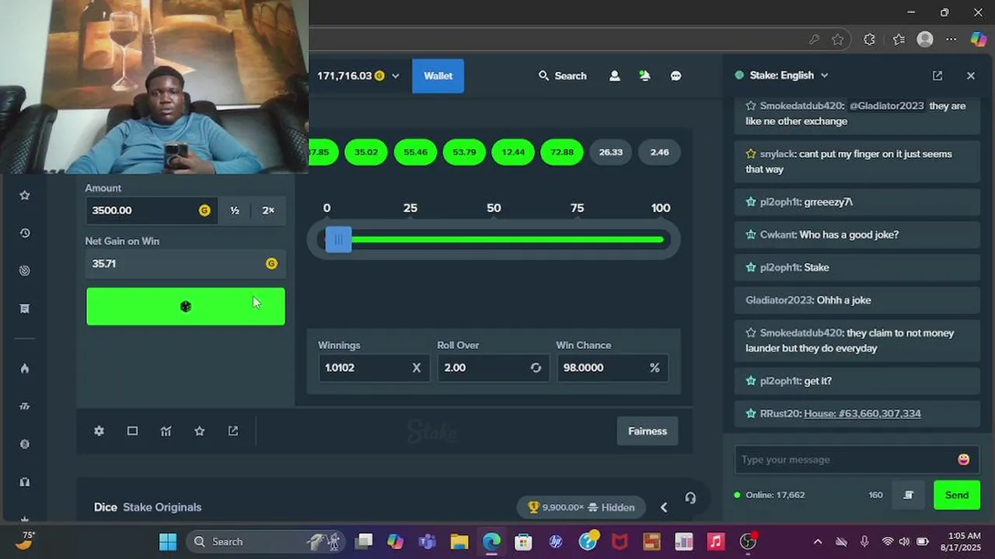Screen dimensions: 995x559
Task: Open the slots 777 sidebar icon
Action: tap(25, 406)
